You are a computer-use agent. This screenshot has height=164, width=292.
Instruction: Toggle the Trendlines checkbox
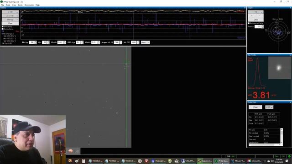(x=3, y=27)
